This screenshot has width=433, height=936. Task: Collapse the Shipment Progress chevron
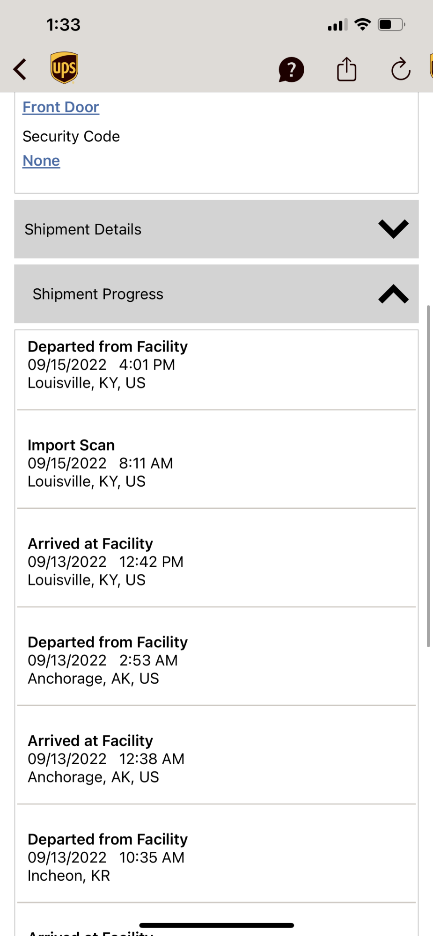[393, 294]
